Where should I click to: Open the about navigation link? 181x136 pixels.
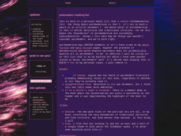112,3
